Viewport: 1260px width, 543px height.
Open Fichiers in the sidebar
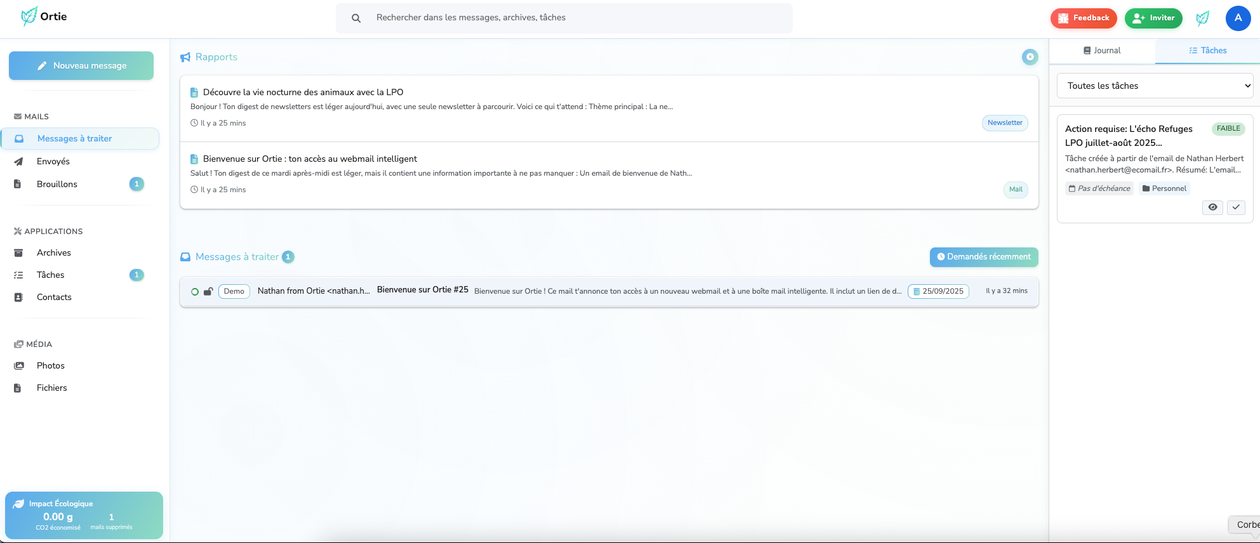pyautogui.click(x=52, y=388)
